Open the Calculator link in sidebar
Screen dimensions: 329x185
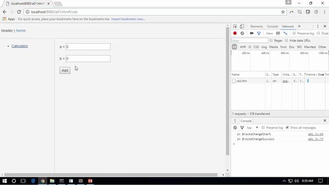[x=20, y=46]
